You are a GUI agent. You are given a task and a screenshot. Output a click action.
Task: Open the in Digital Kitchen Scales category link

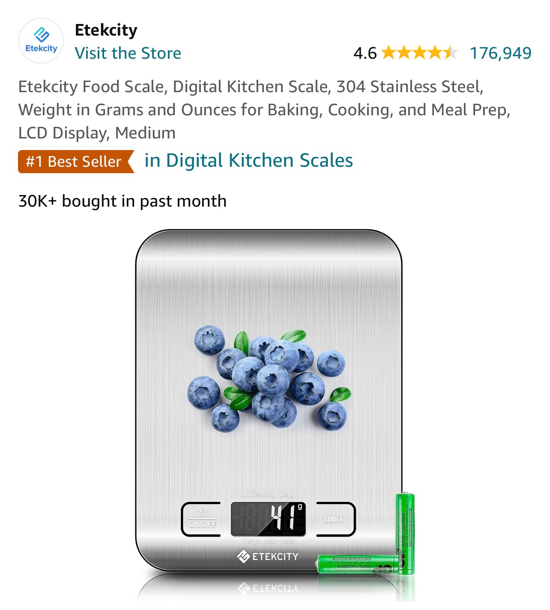pyautogui.click(x=249, y=160)
